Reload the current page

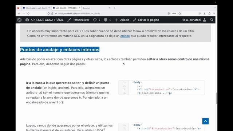[28, 13]
